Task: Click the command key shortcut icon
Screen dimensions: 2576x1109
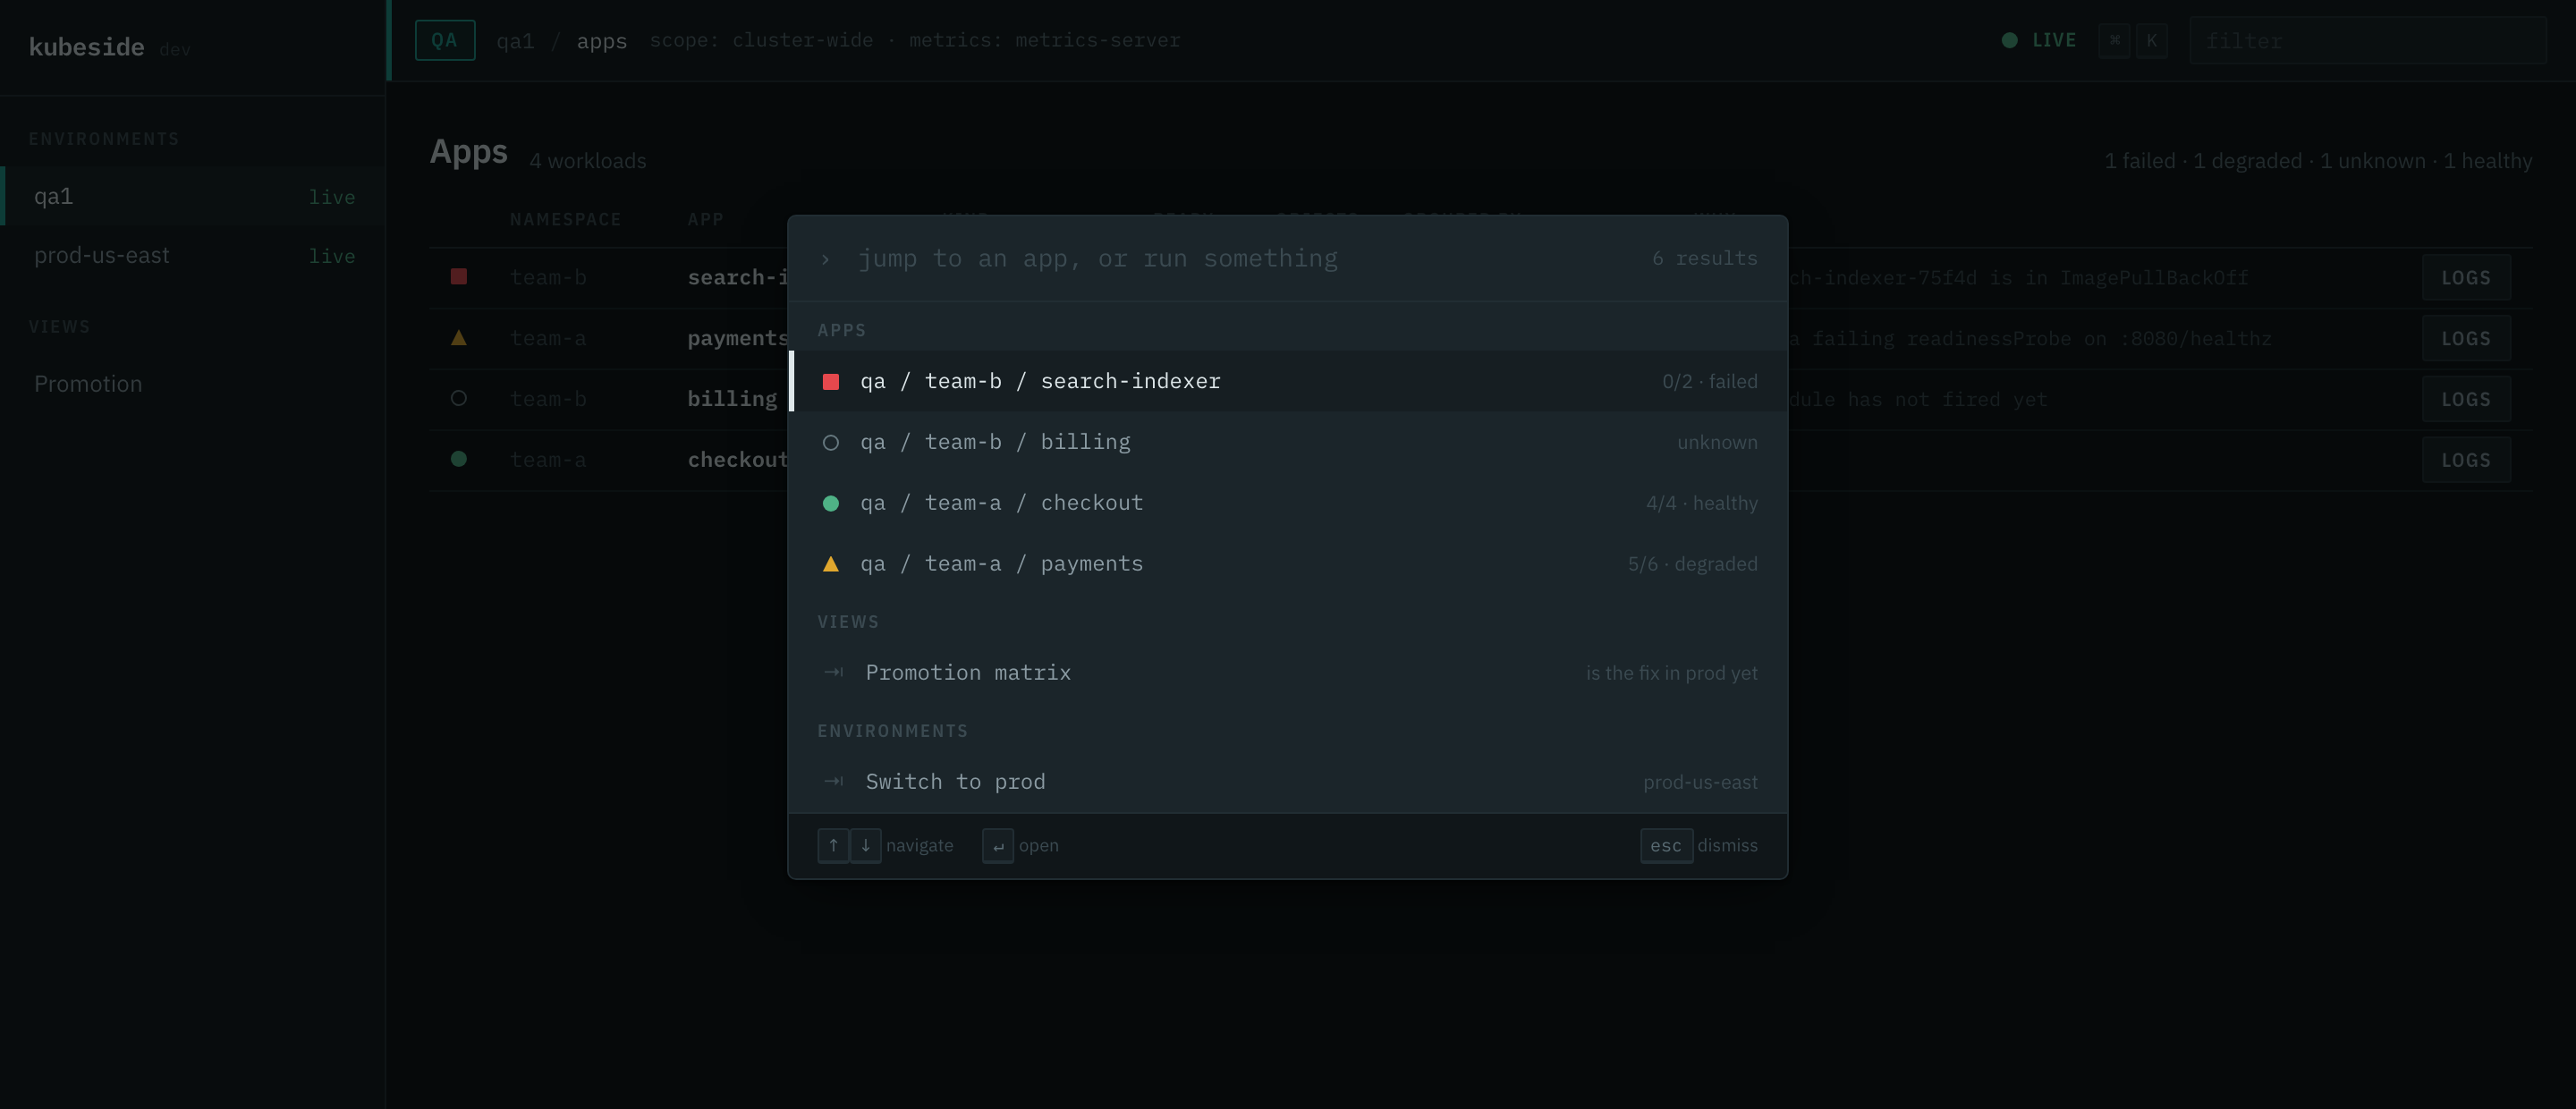Action: coord(2114,40)
